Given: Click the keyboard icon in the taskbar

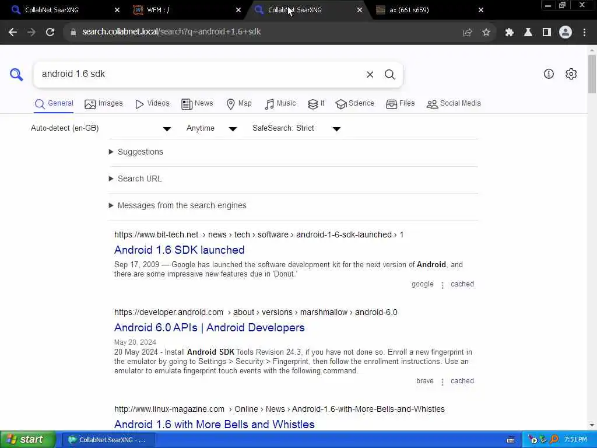Looking at the screenshot, I should pyautogui.click(x=511, y=440).
